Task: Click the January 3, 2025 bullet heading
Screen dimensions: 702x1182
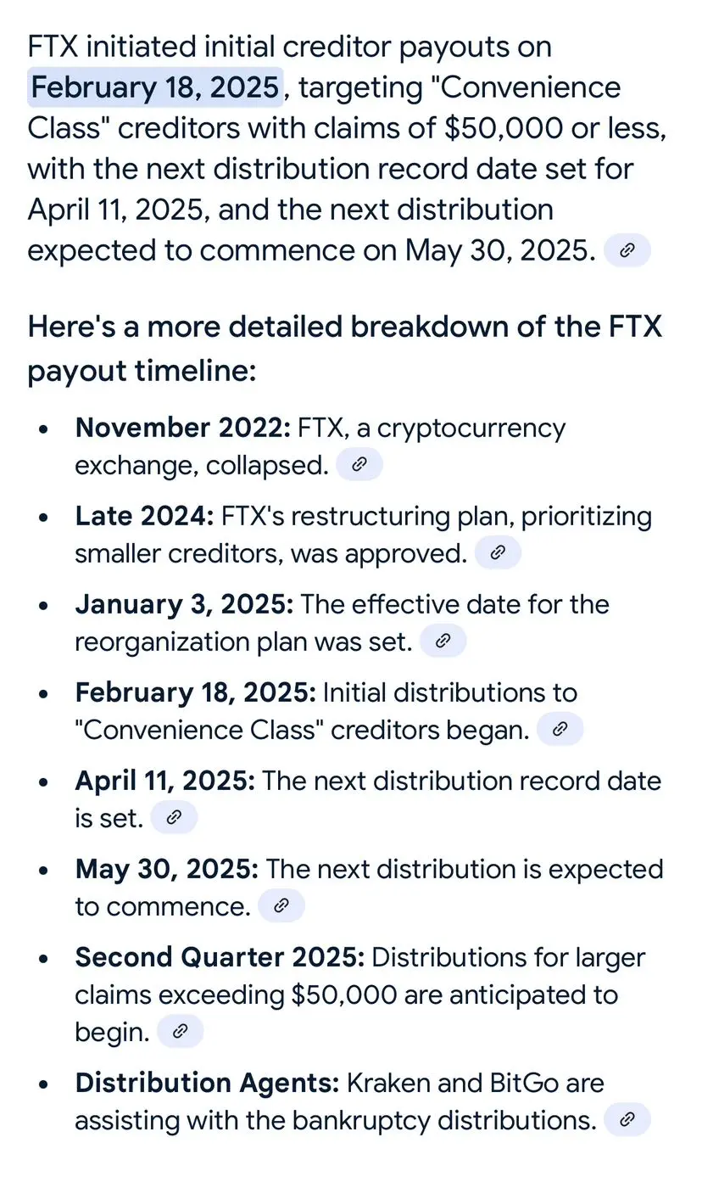Action: (185, 604)
